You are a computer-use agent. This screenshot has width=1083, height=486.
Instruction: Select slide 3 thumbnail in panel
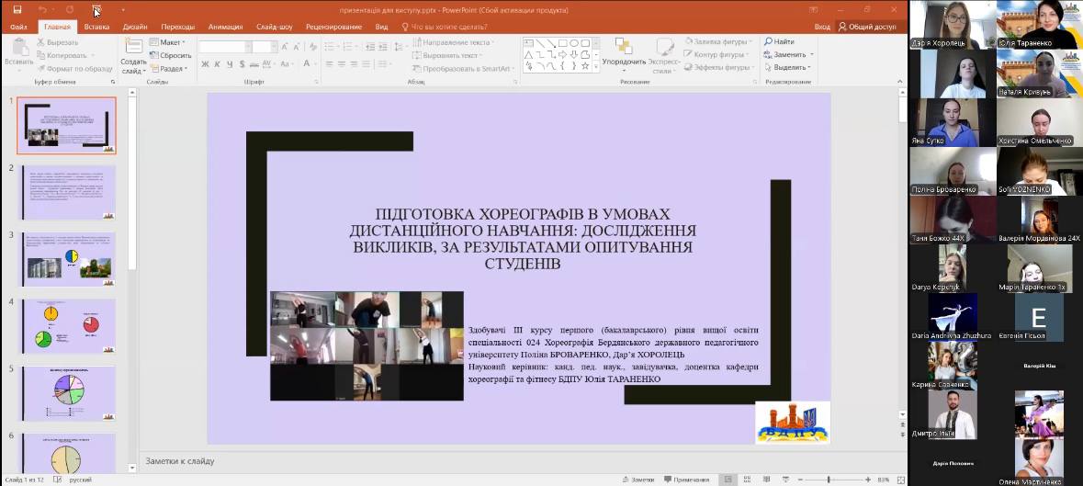pyautogui.click(x=70, y=259)
